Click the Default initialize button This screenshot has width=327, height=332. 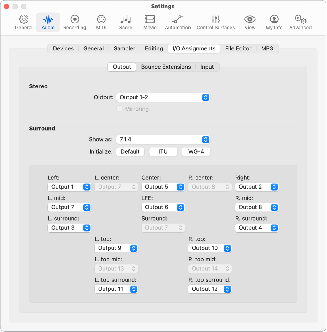(x=130, y=152)
